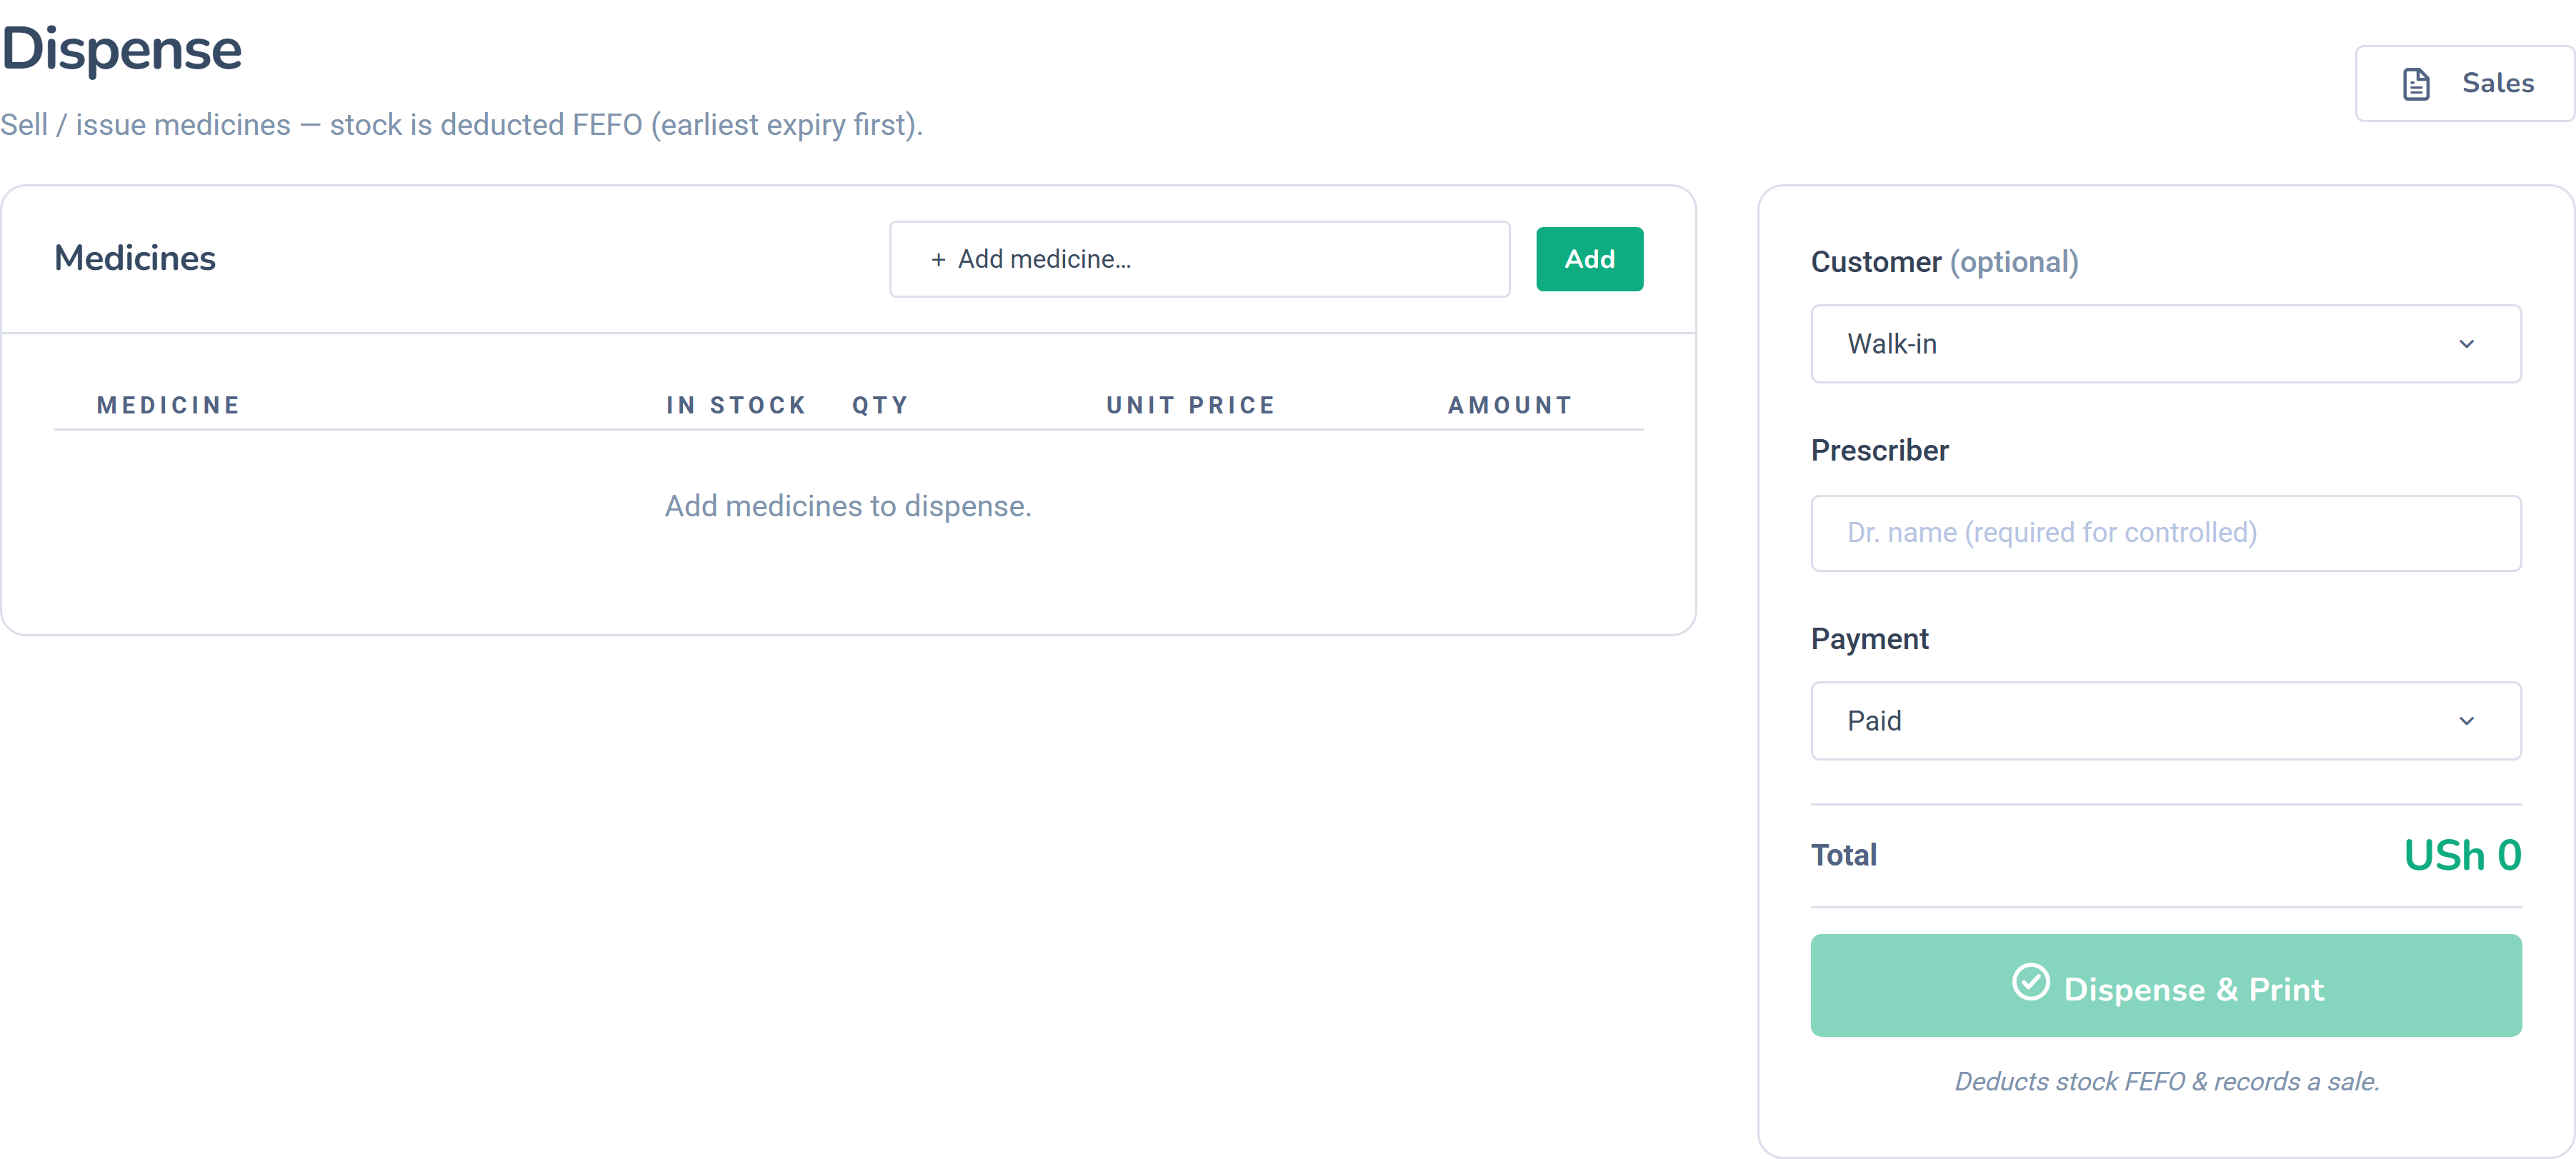Image resolution: width=2576 pixels, height=1159 pixels.
Task: Click the Sales document icon
Action: coord(2415,84)
